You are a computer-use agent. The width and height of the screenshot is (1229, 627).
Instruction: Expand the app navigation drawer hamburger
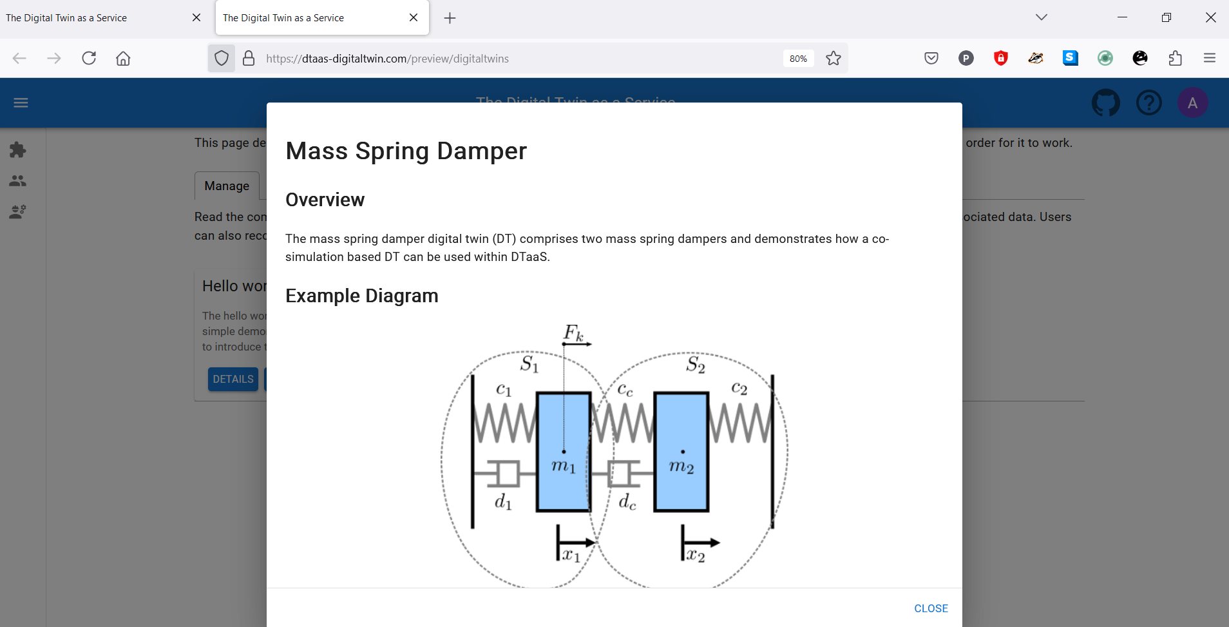[x=21, y=102]
